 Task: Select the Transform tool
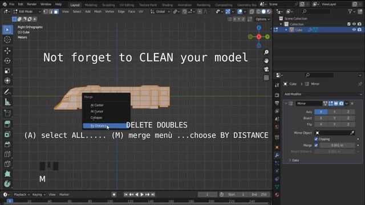(7, 81)
